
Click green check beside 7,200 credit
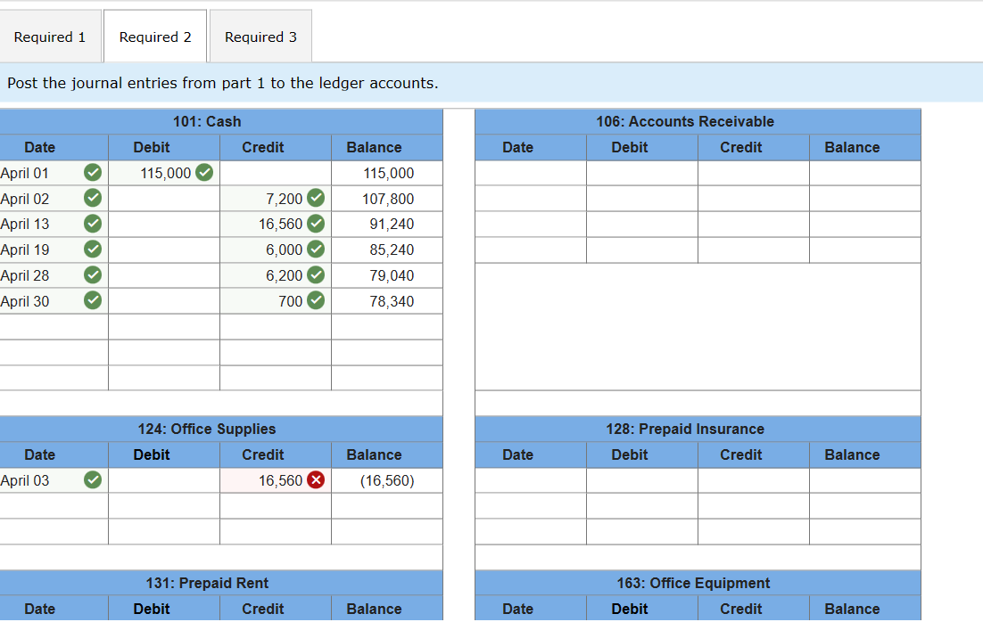[x=316, y=198]
